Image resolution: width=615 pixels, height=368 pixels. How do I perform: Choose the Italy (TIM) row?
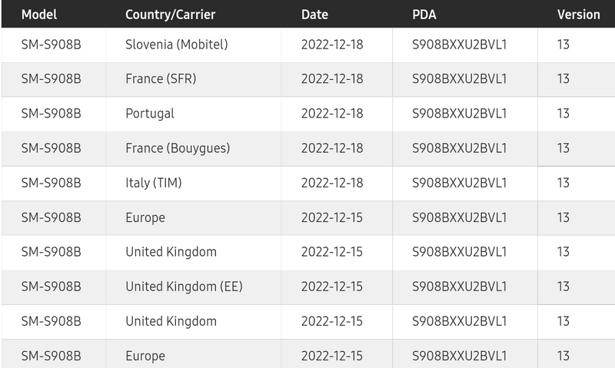pyautogui.click(x=308, y=183)
